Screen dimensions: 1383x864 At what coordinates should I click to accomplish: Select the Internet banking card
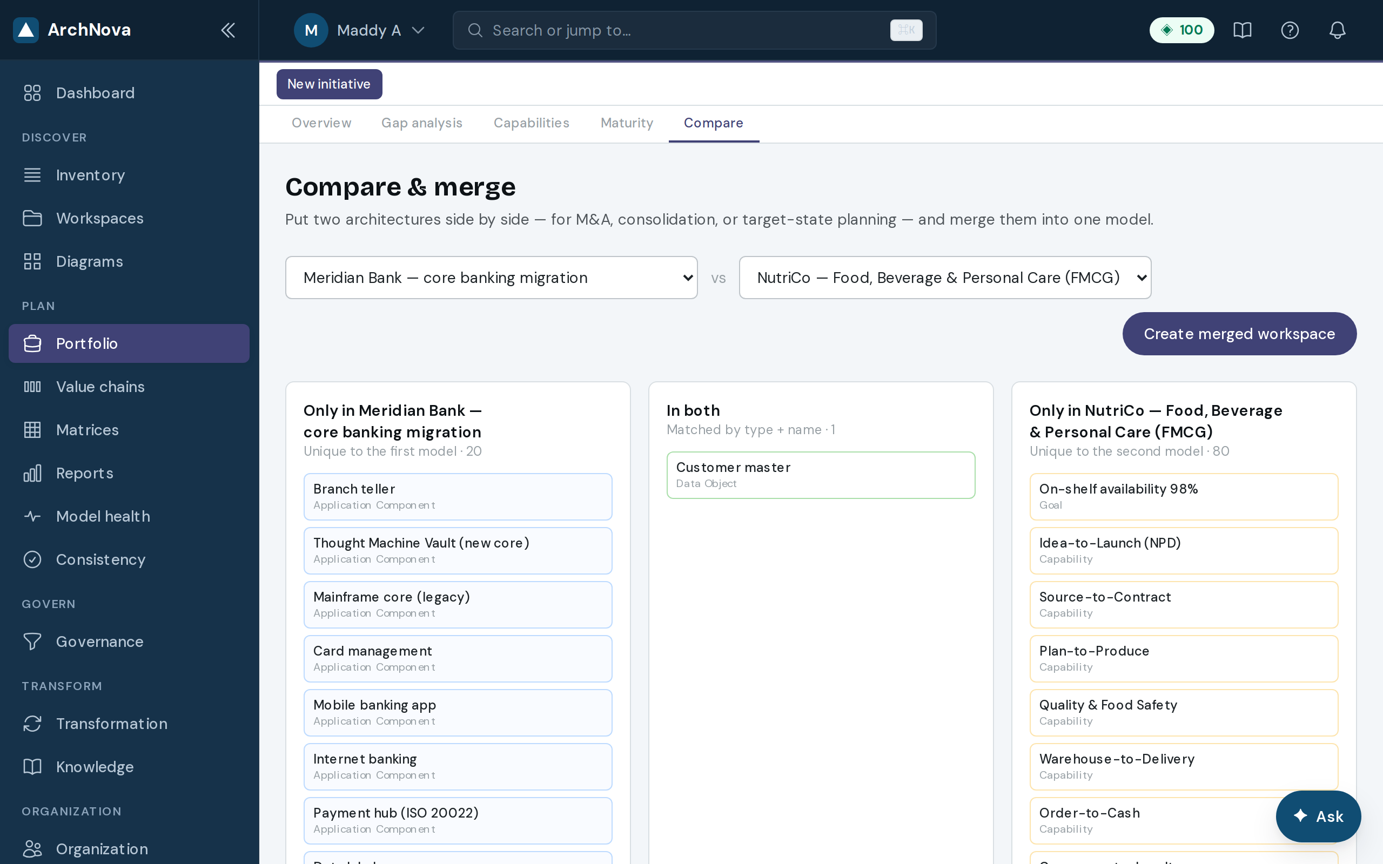pyautogui.click(x=458, y=767)
